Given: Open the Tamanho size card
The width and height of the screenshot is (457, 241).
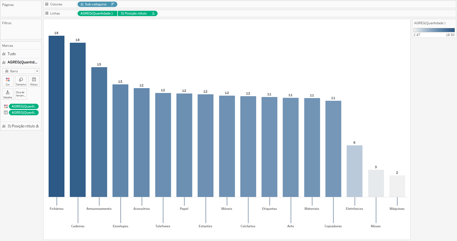Looking at the screenshot, I should pos(21,81).
